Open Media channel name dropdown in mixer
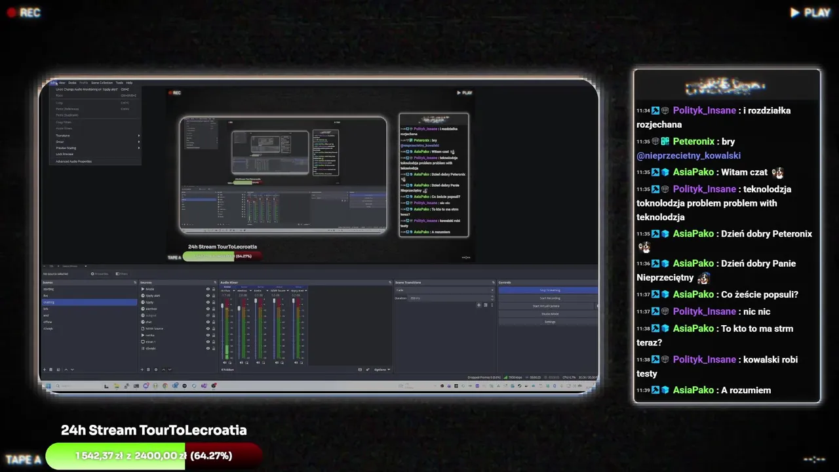This screenshot has height=472, width=839. coord(267,290)
